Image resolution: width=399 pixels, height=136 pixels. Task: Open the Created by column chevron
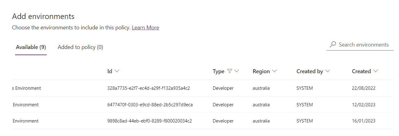click(327, 71)
